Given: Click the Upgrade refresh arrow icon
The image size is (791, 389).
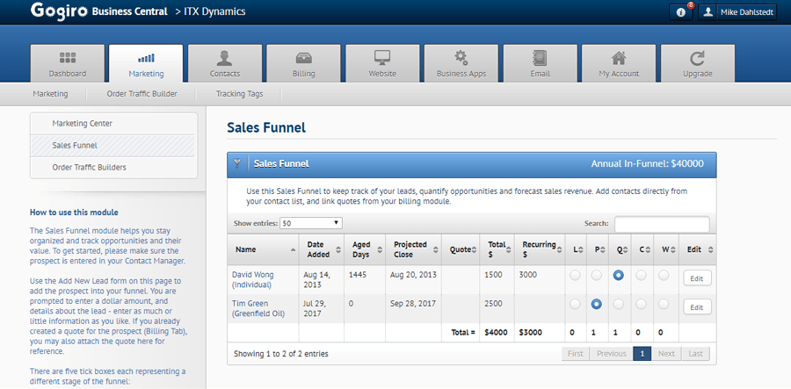Looking at the screenshot, I should (697, 58).
